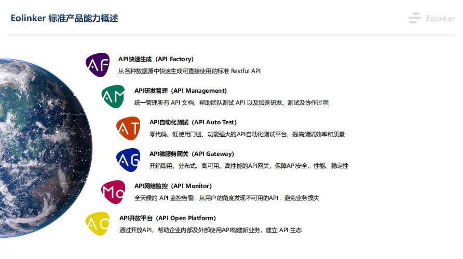Select heading "API快速生成 (API Factory)"
The image size is (463, 259).
coord(156,59)
